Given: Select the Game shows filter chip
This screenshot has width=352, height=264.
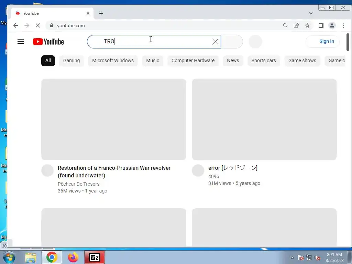Looking at the screenshot, I should 302,60.
